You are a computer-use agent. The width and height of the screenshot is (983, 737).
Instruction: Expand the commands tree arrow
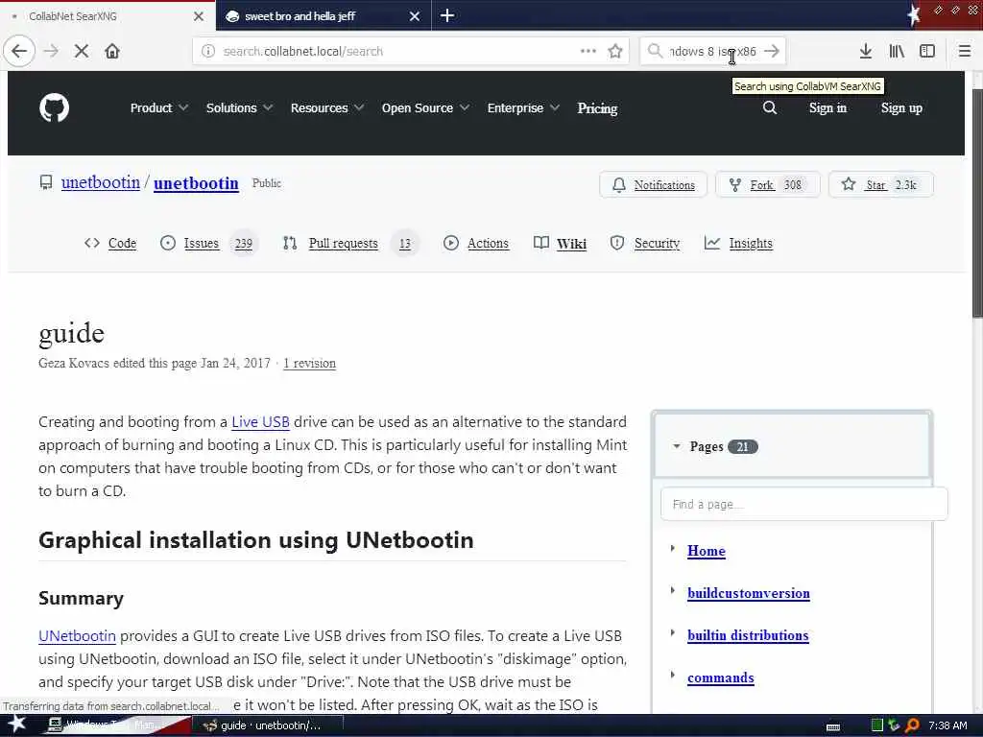tap(673, 675)
